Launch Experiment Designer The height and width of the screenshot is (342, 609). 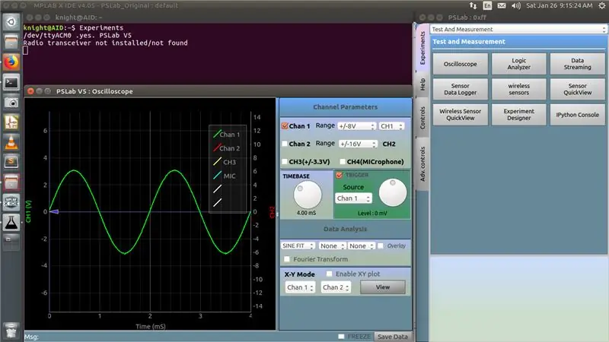(519, 115)
